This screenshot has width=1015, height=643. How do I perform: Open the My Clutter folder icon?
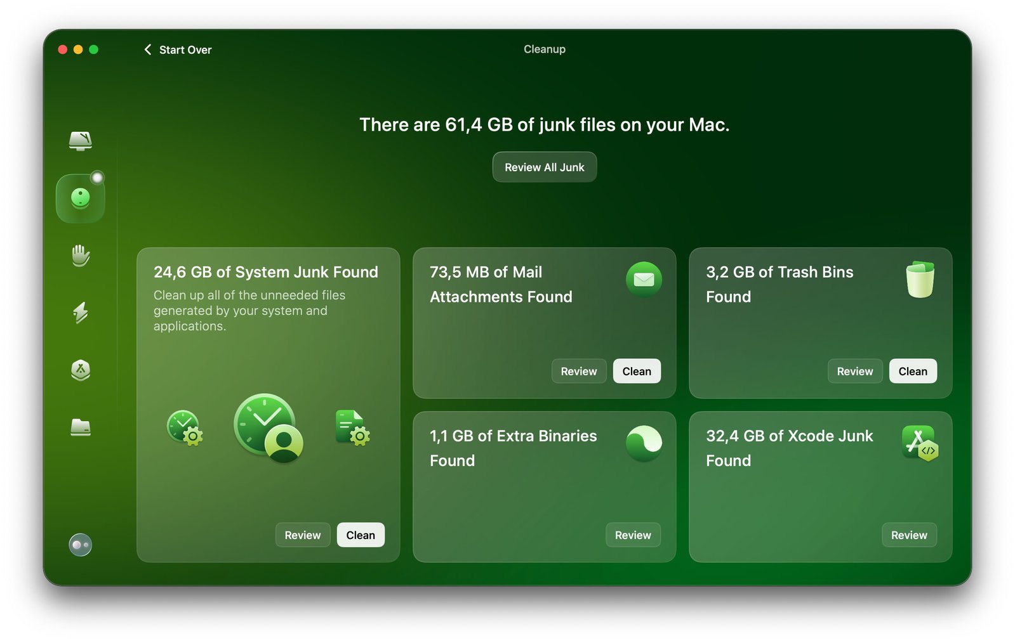click(81, 427)
